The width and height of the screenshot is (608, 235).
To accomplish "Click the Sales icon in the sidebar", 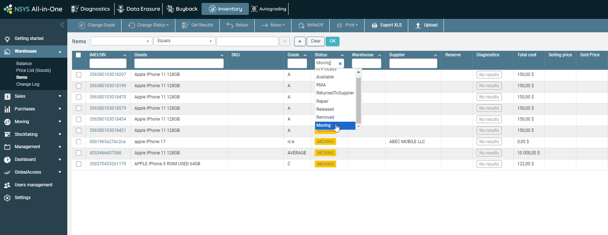I will [x=7, y=97].
